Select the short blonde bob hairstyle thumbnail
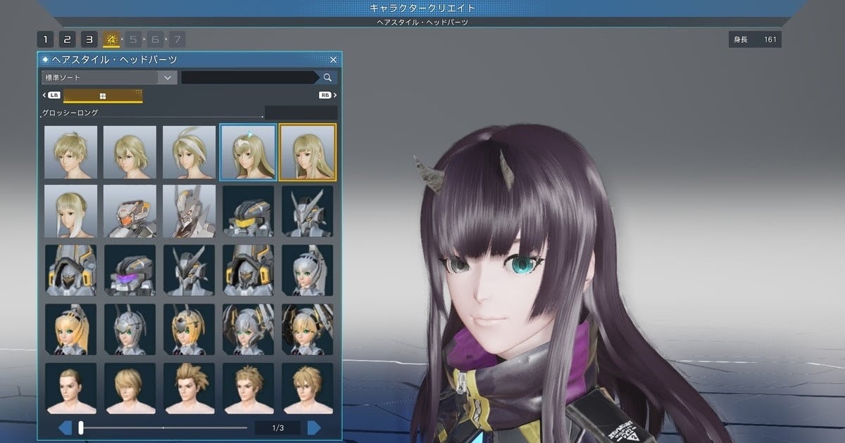The height and width of the screenshot is (443, 845). click(130, 152)
